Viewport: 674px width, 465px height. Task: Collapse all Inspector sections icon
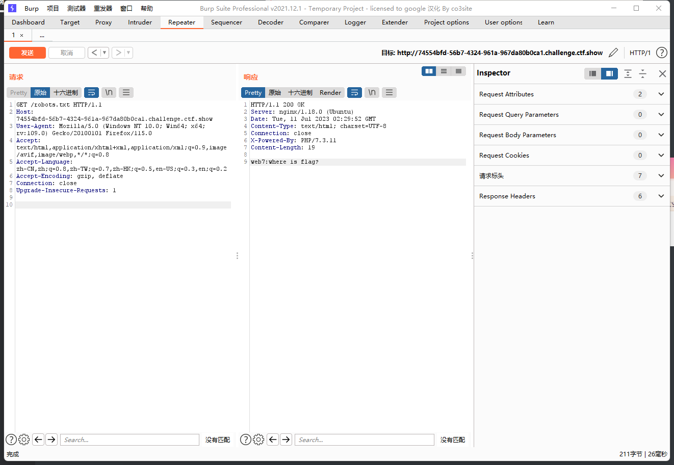coord(642,73)
